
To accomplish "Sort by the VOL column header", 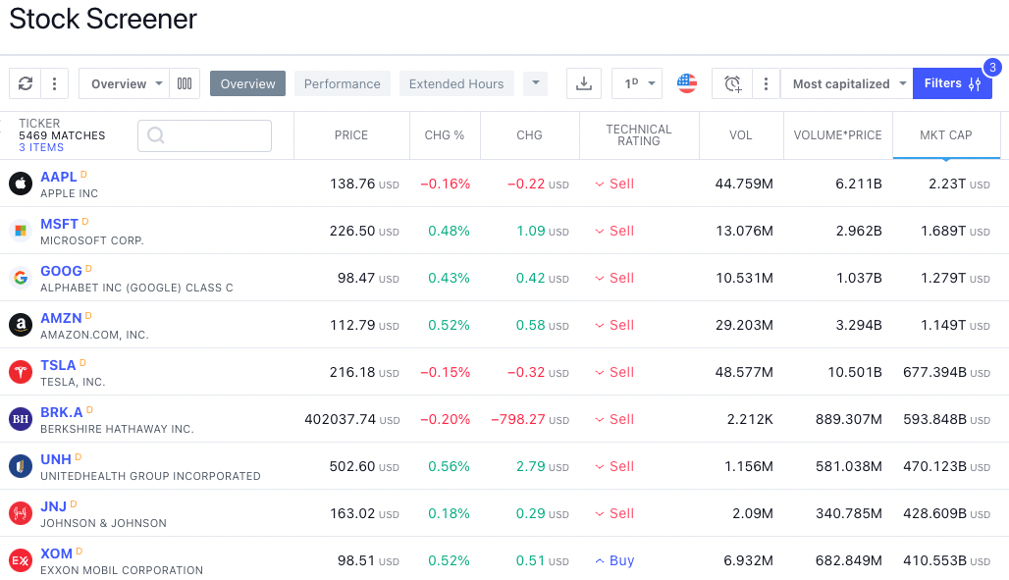I will [x=741, y=135].
